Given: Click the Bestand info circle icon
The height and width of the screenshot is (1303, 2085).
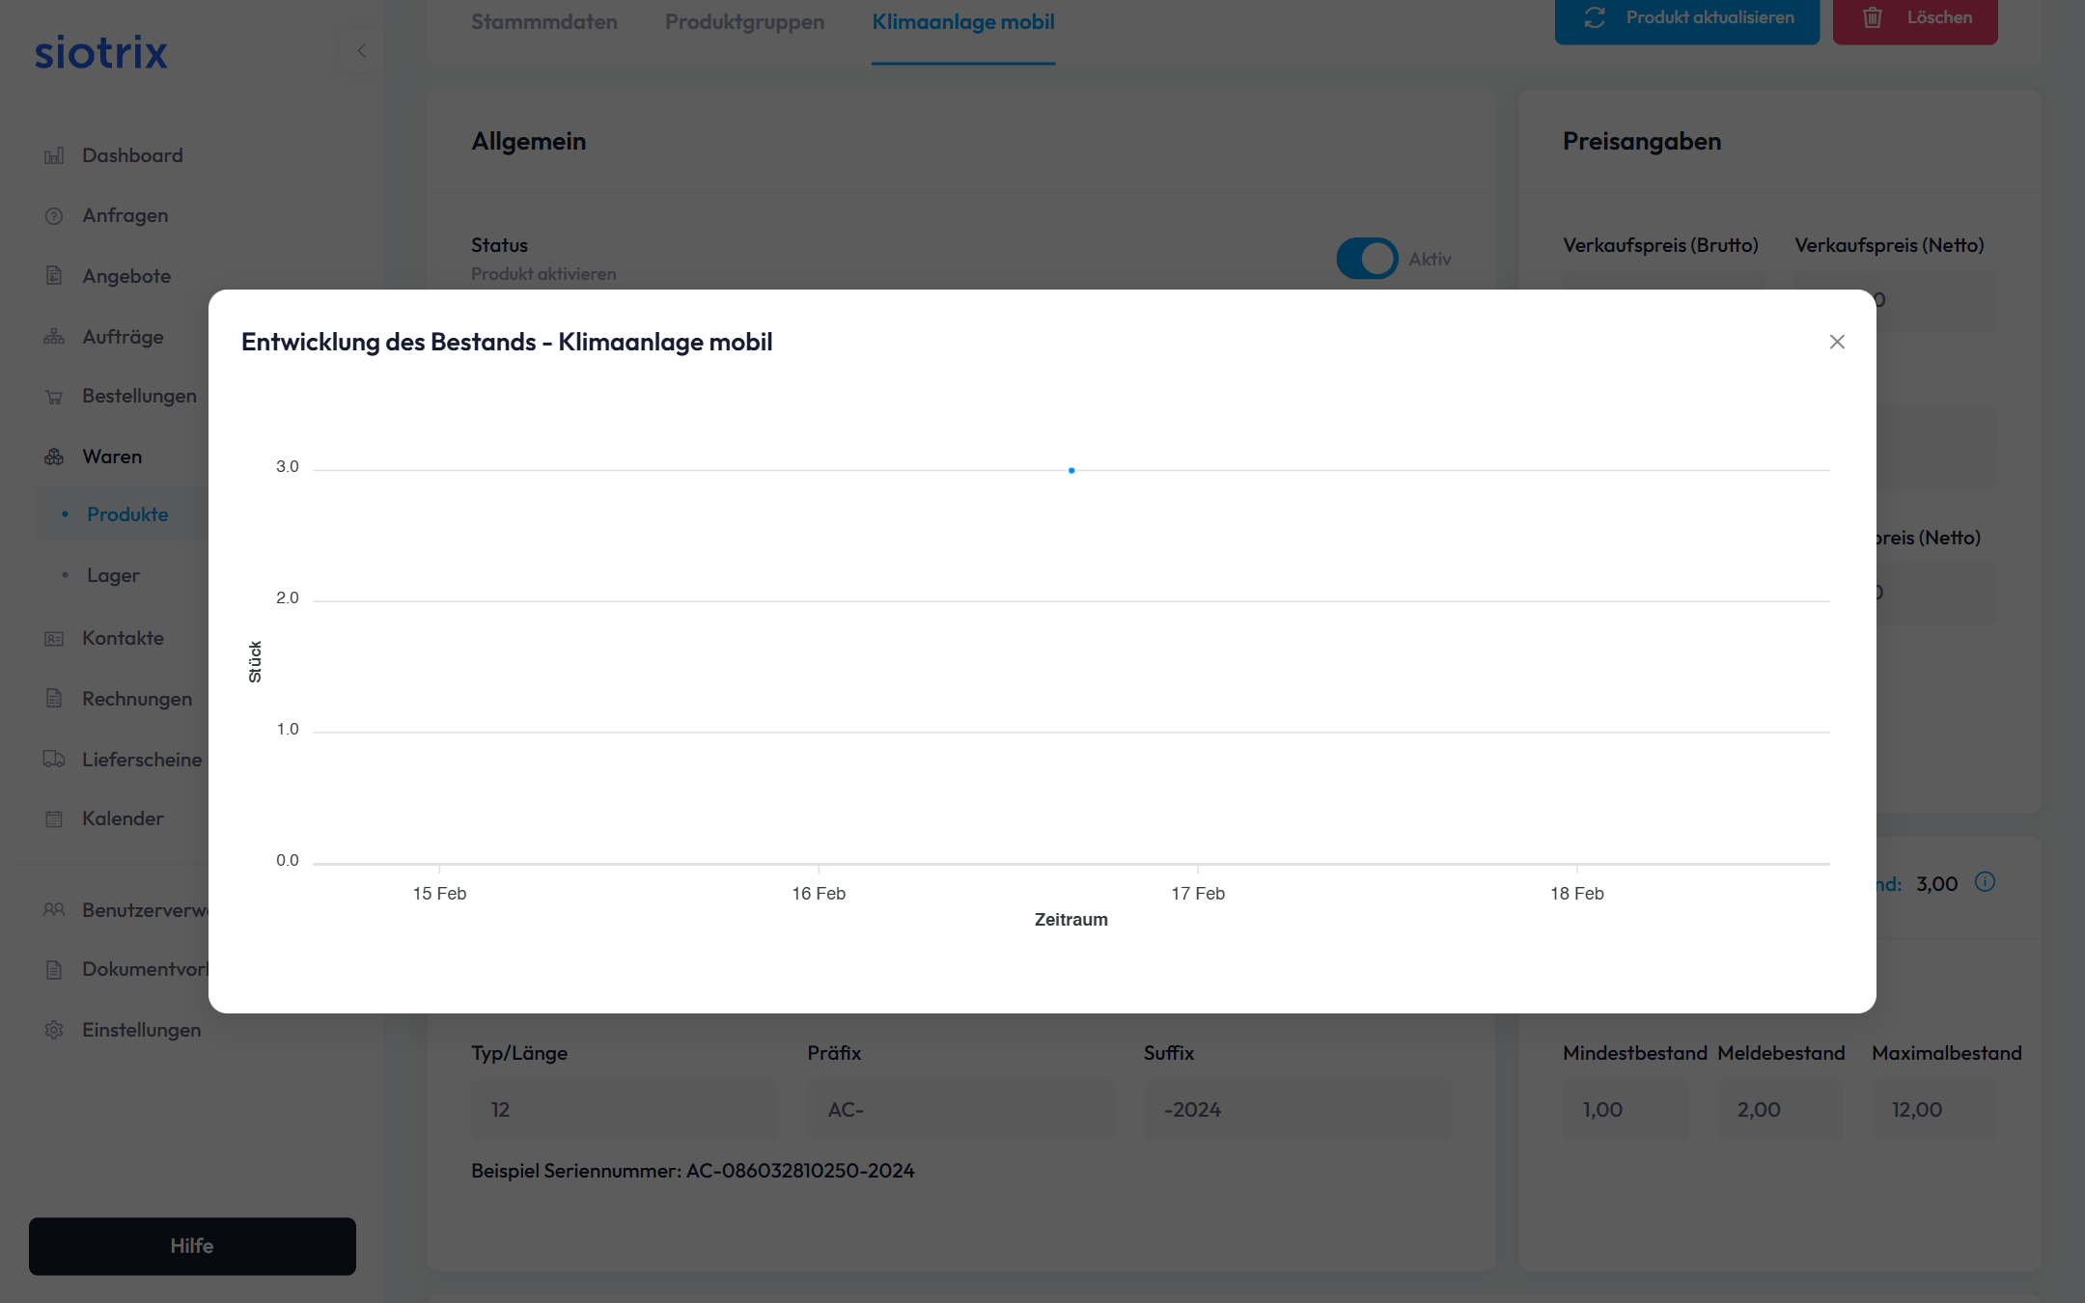Looking at the screenshot, I should 1985,882.
